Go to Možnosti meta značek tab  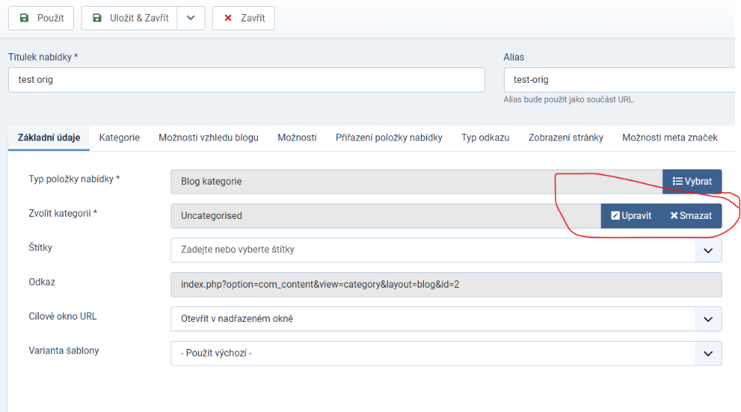click(670, 138)
